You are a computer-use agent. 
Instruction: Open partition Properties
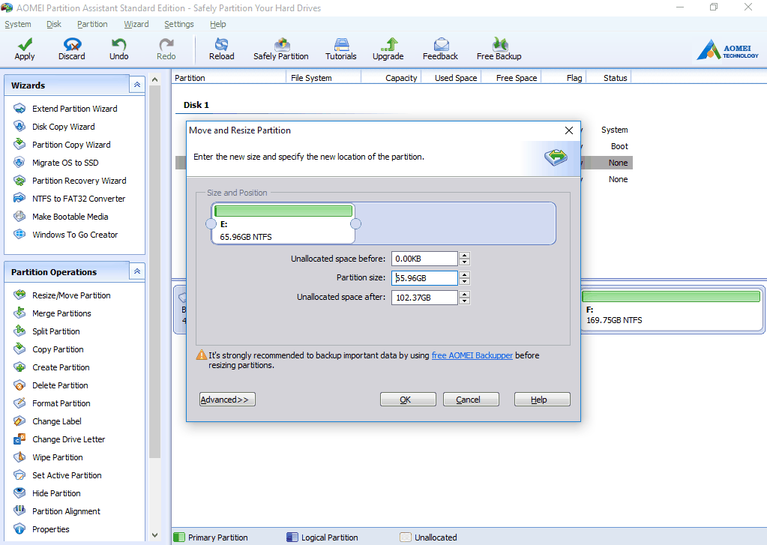pyautogui.click(x=50, y=529)
